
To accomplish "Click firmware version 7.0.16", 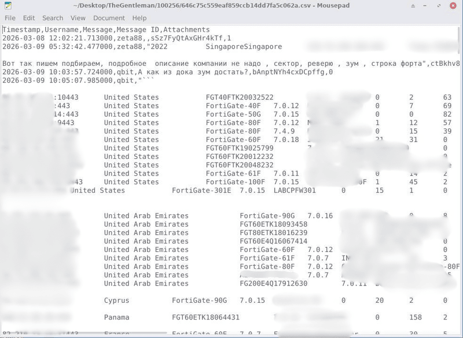I will coord(320,216).
